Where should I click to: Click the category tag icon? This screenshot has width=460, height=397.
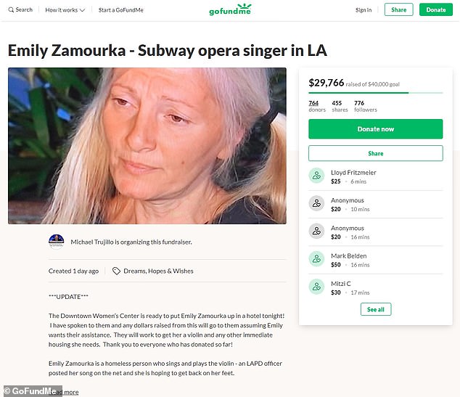coord(116,271)
